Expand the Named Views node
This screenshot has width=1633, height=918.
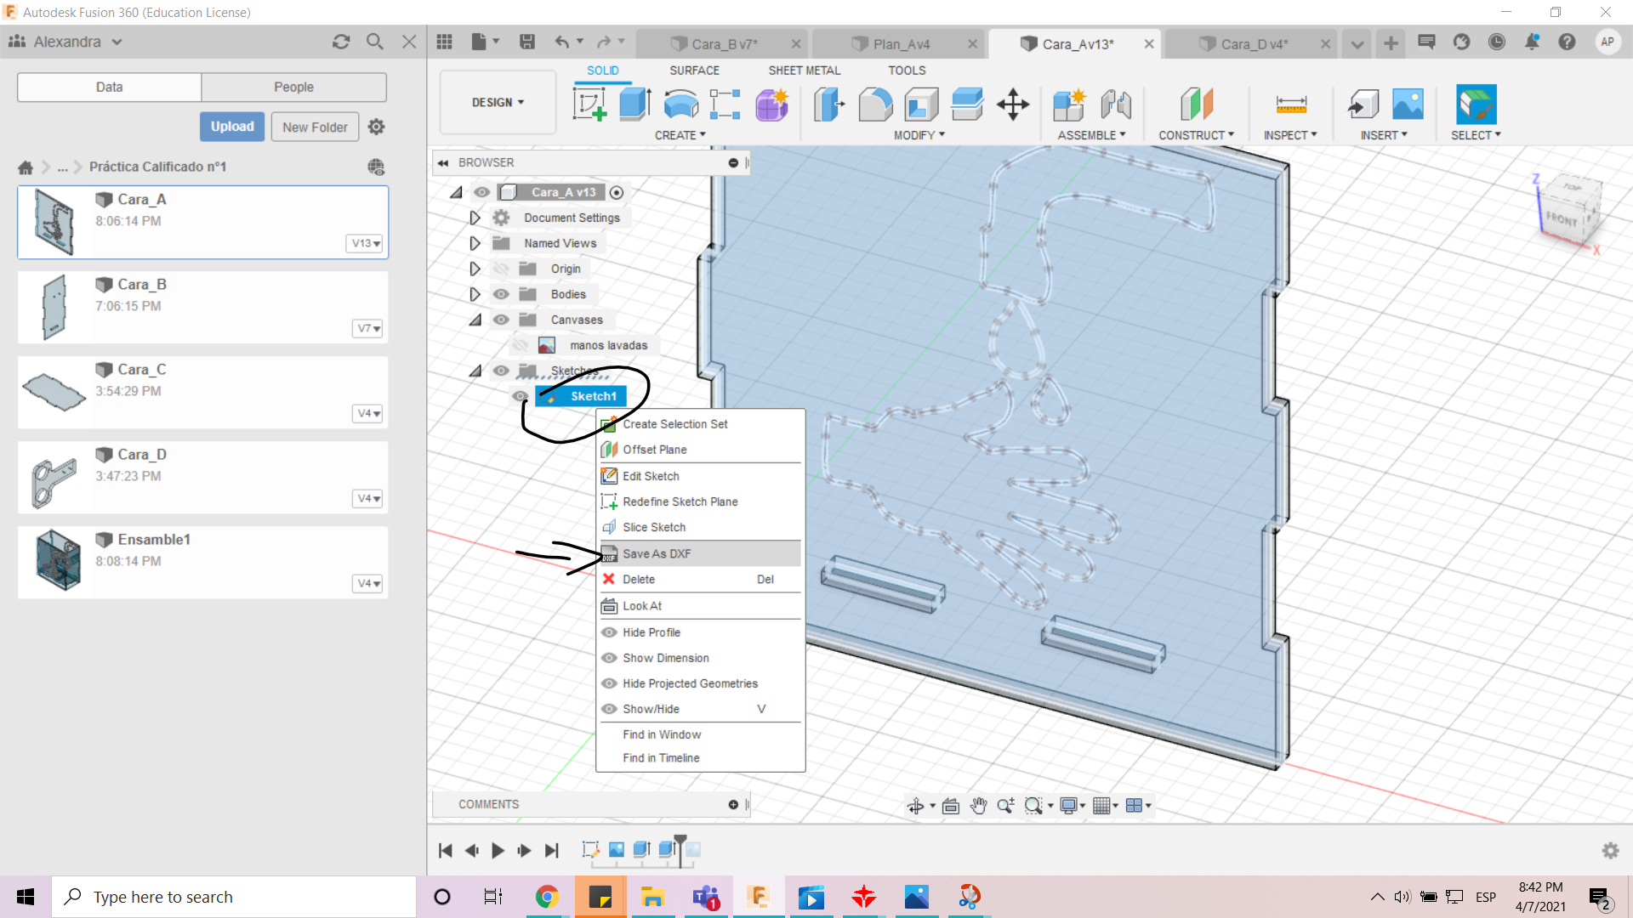click(475, 243)
